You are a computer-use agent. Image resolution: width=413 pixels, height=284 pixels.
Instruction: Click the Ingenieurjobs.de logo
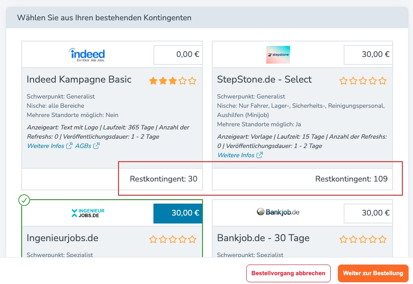pyautogui.click(x=88, y=213)
